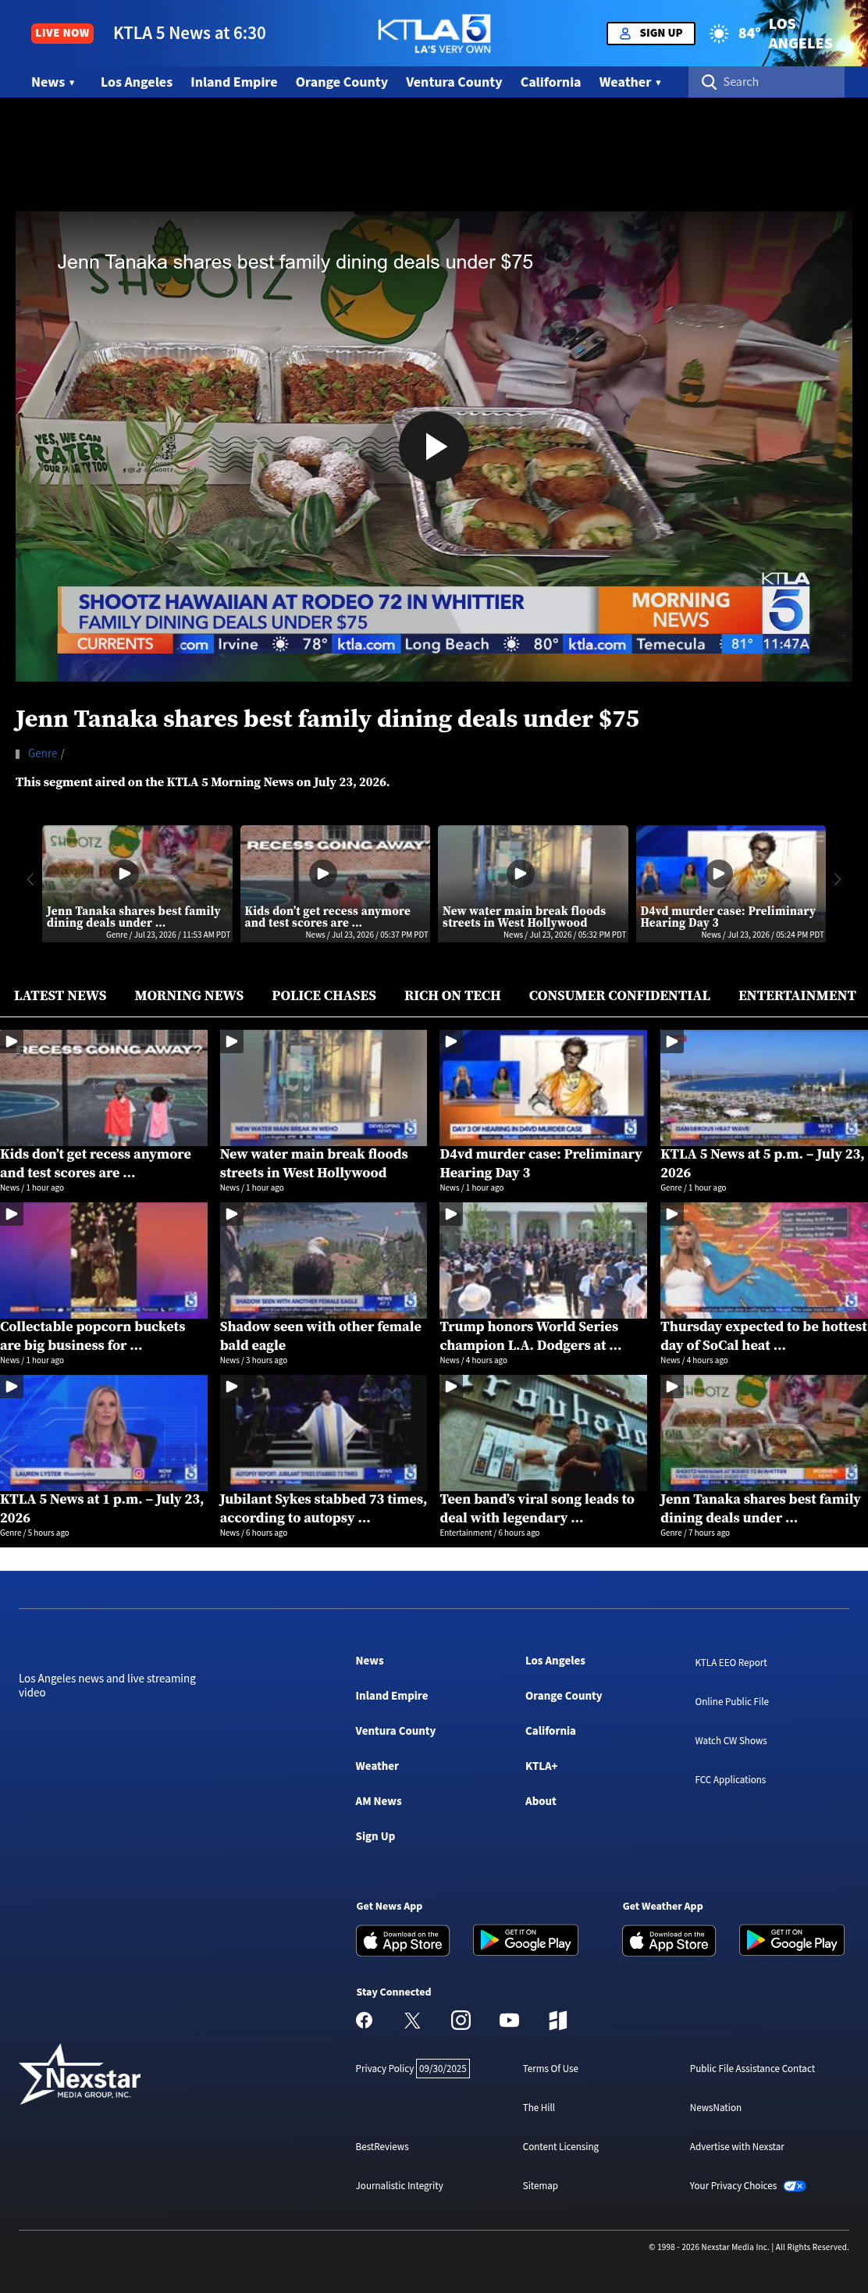Open Terms Of Use link

point(550,2068)
